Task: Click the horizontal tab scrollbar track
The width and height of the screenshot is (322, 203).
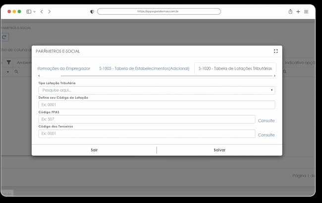Action: click(166, 76)
